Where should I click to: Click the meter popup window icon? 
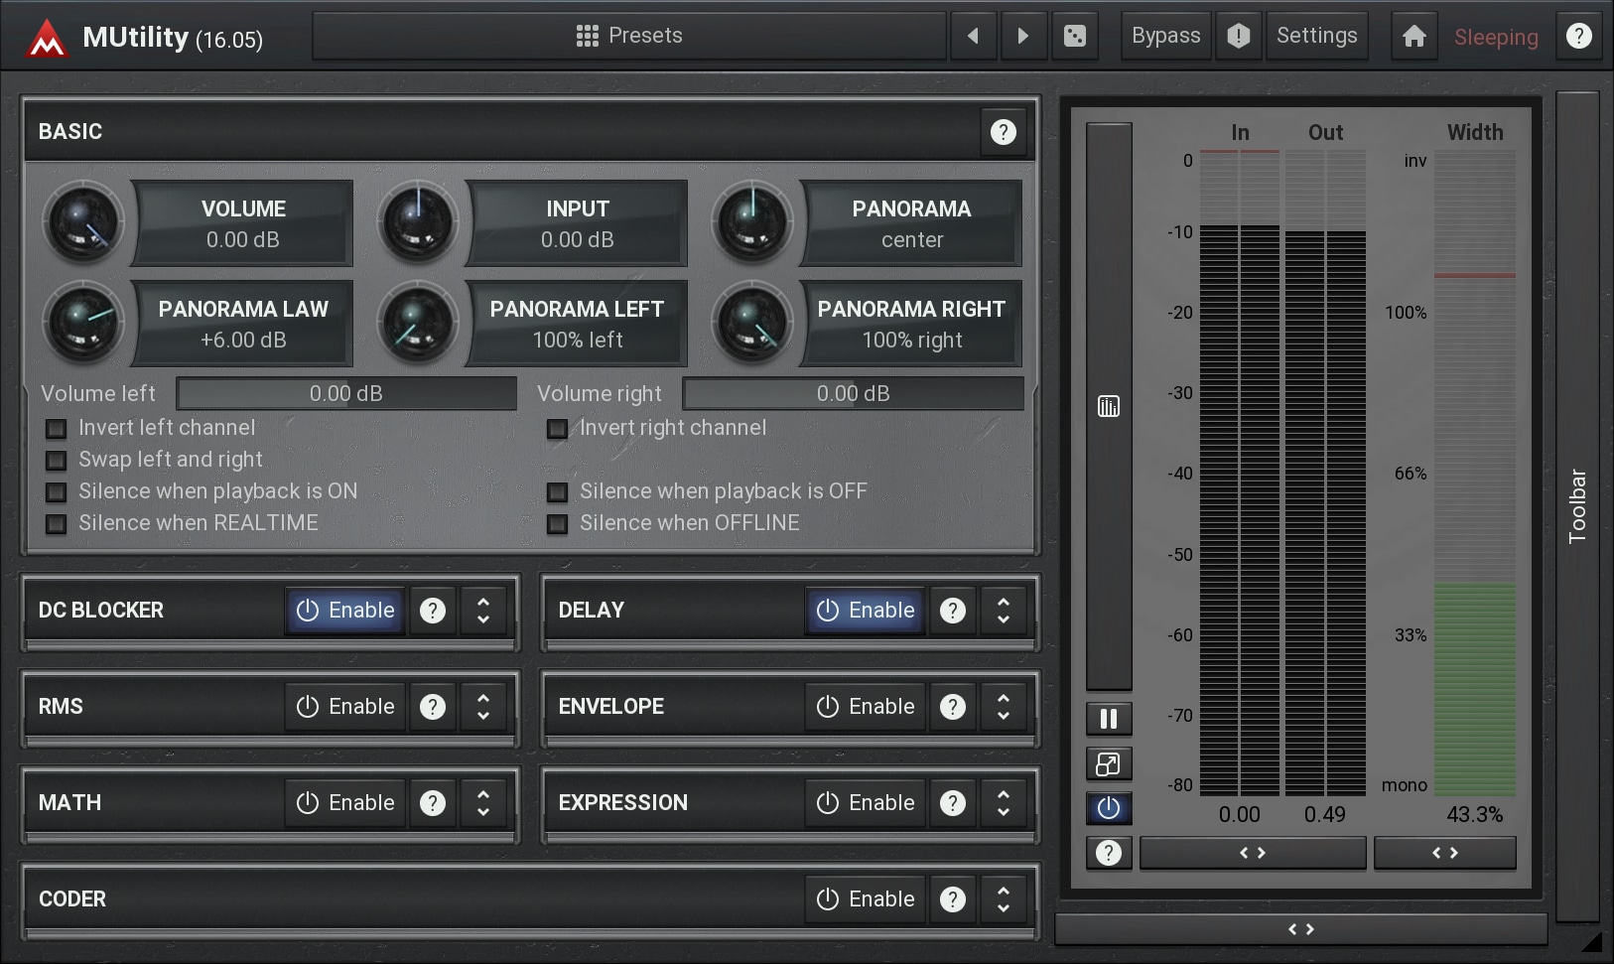coord(1109,764)
